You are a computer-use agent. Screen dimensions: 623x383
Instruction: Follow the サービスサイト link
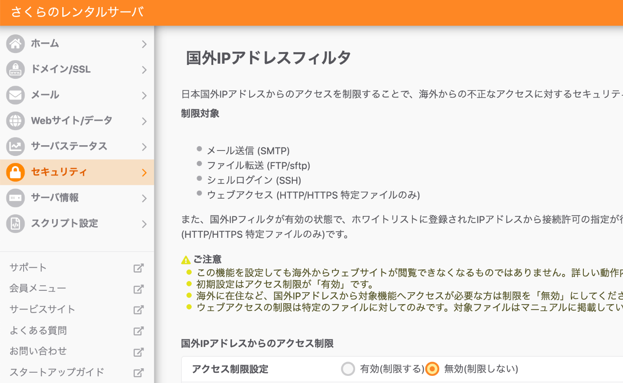pyautogui.click(x=42, y=310)
